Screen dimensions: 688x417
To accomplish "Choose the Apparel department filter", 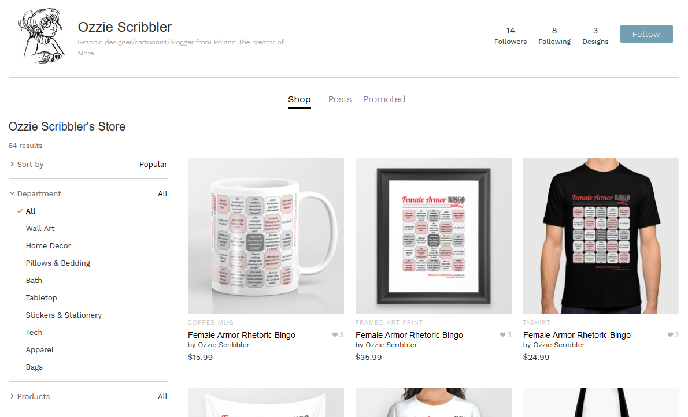I will click(39, 350).
